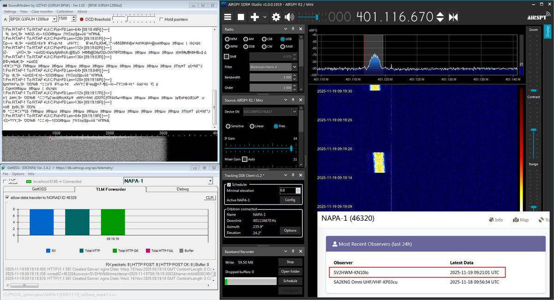
Task: Click the speaker volume icon in SDR#
Action: (x=289, y=17)
